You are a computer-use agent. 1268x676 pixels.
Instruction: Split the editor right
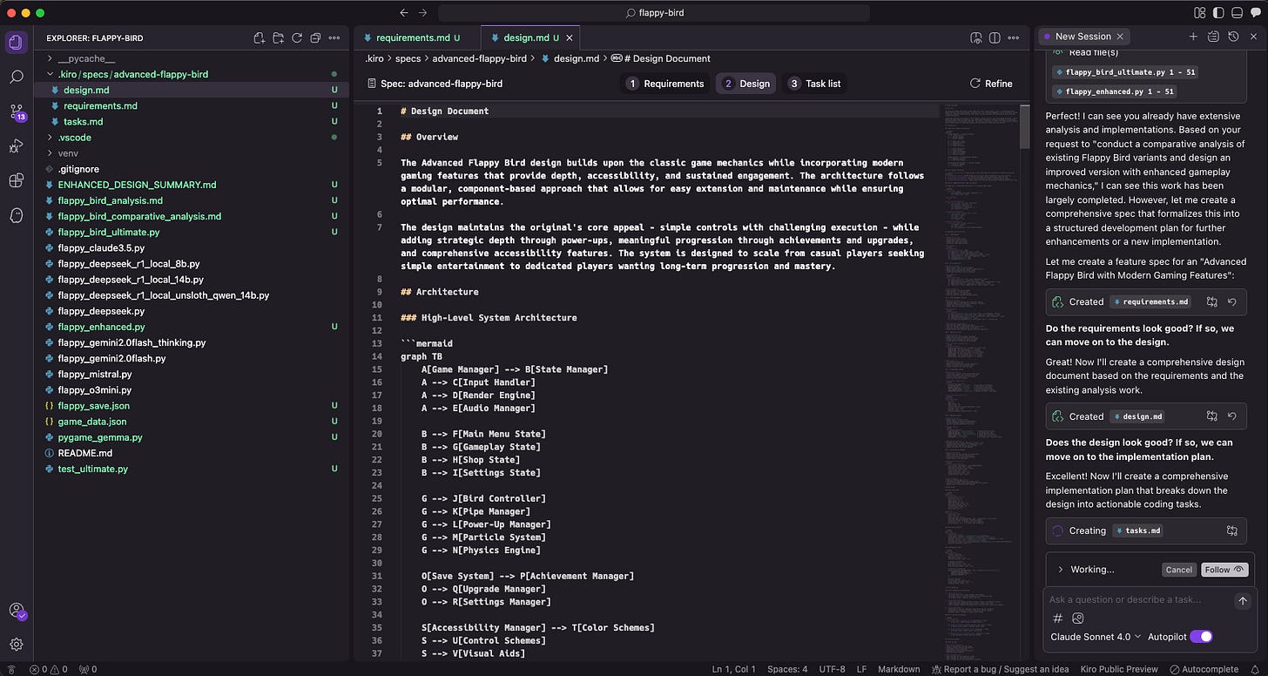click(x=995, y=37)
